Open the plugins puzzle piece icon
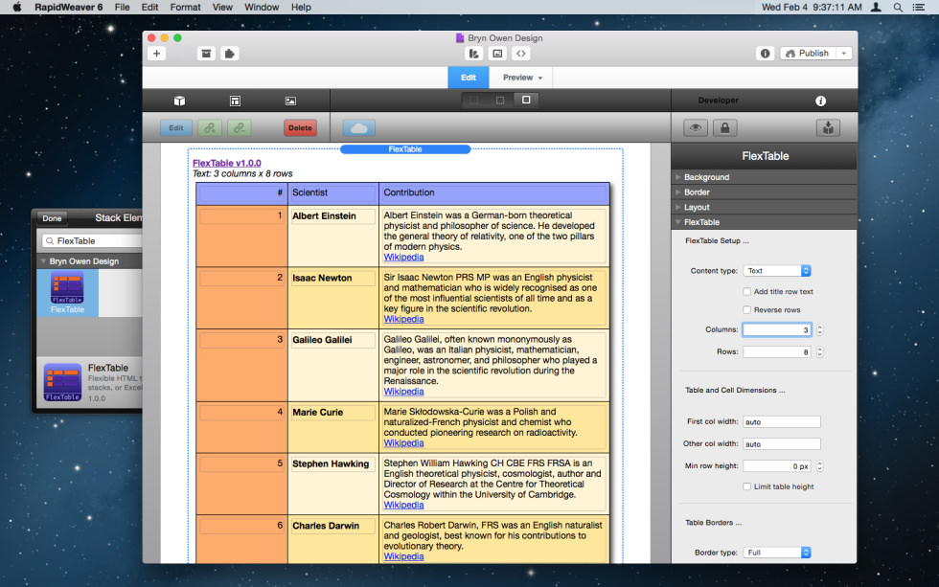This screenshot has width=939, height=587. (x=230, y=54)
